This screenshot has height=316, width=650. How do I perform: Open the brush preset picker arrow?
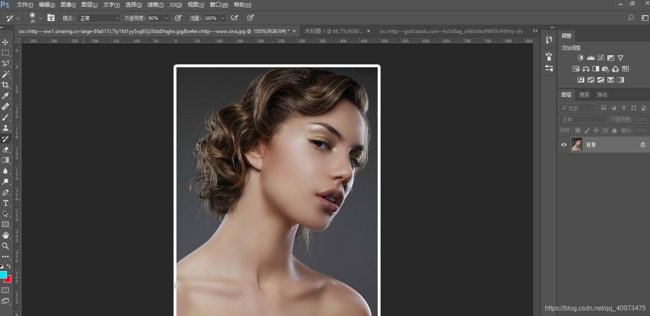[40, 18]
